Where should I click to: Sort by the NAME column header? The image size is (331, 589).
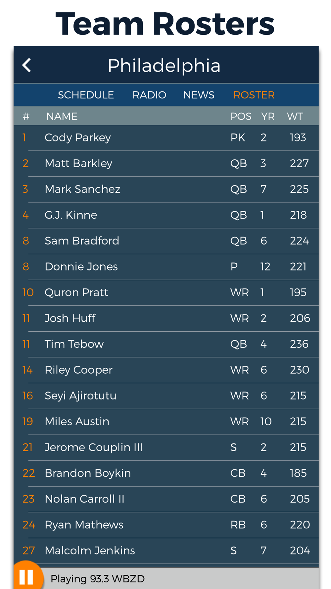coord(62,116)
